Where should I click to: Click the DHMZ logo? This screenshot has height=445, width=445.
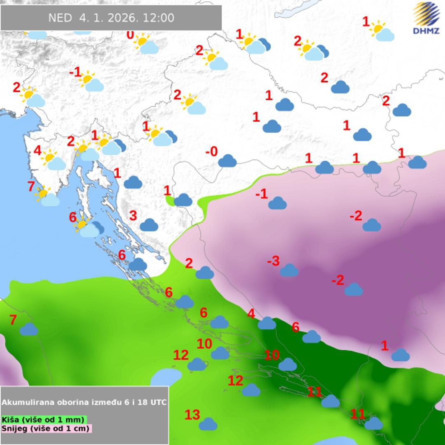click(x=426, y=19)
